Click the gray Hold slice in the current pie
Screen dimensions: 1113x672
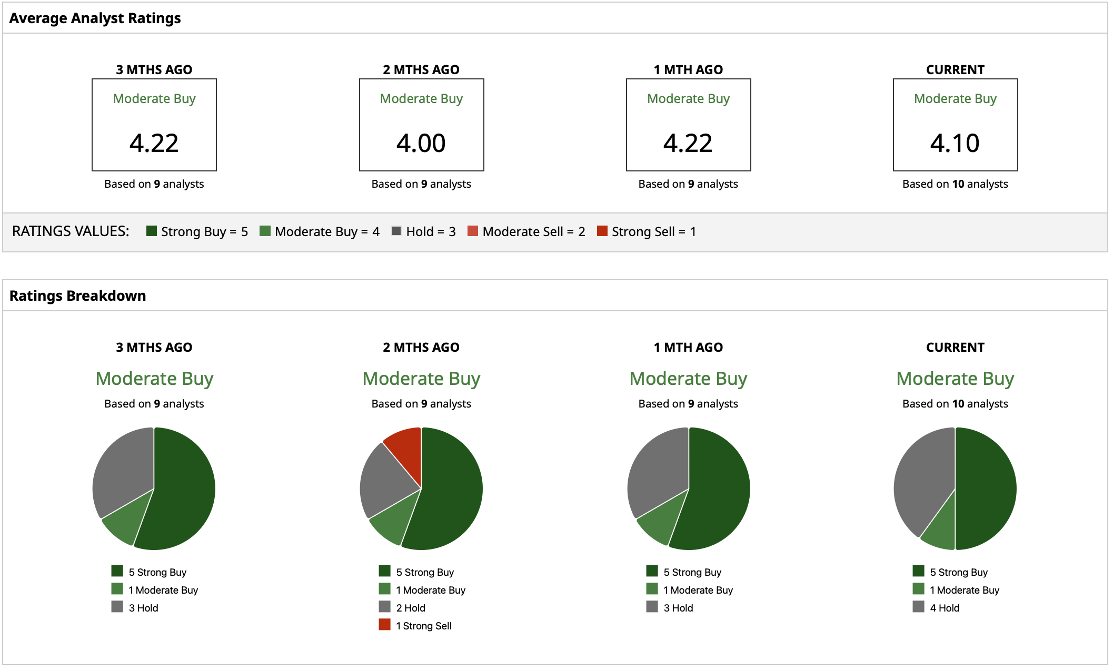point(924,478)
